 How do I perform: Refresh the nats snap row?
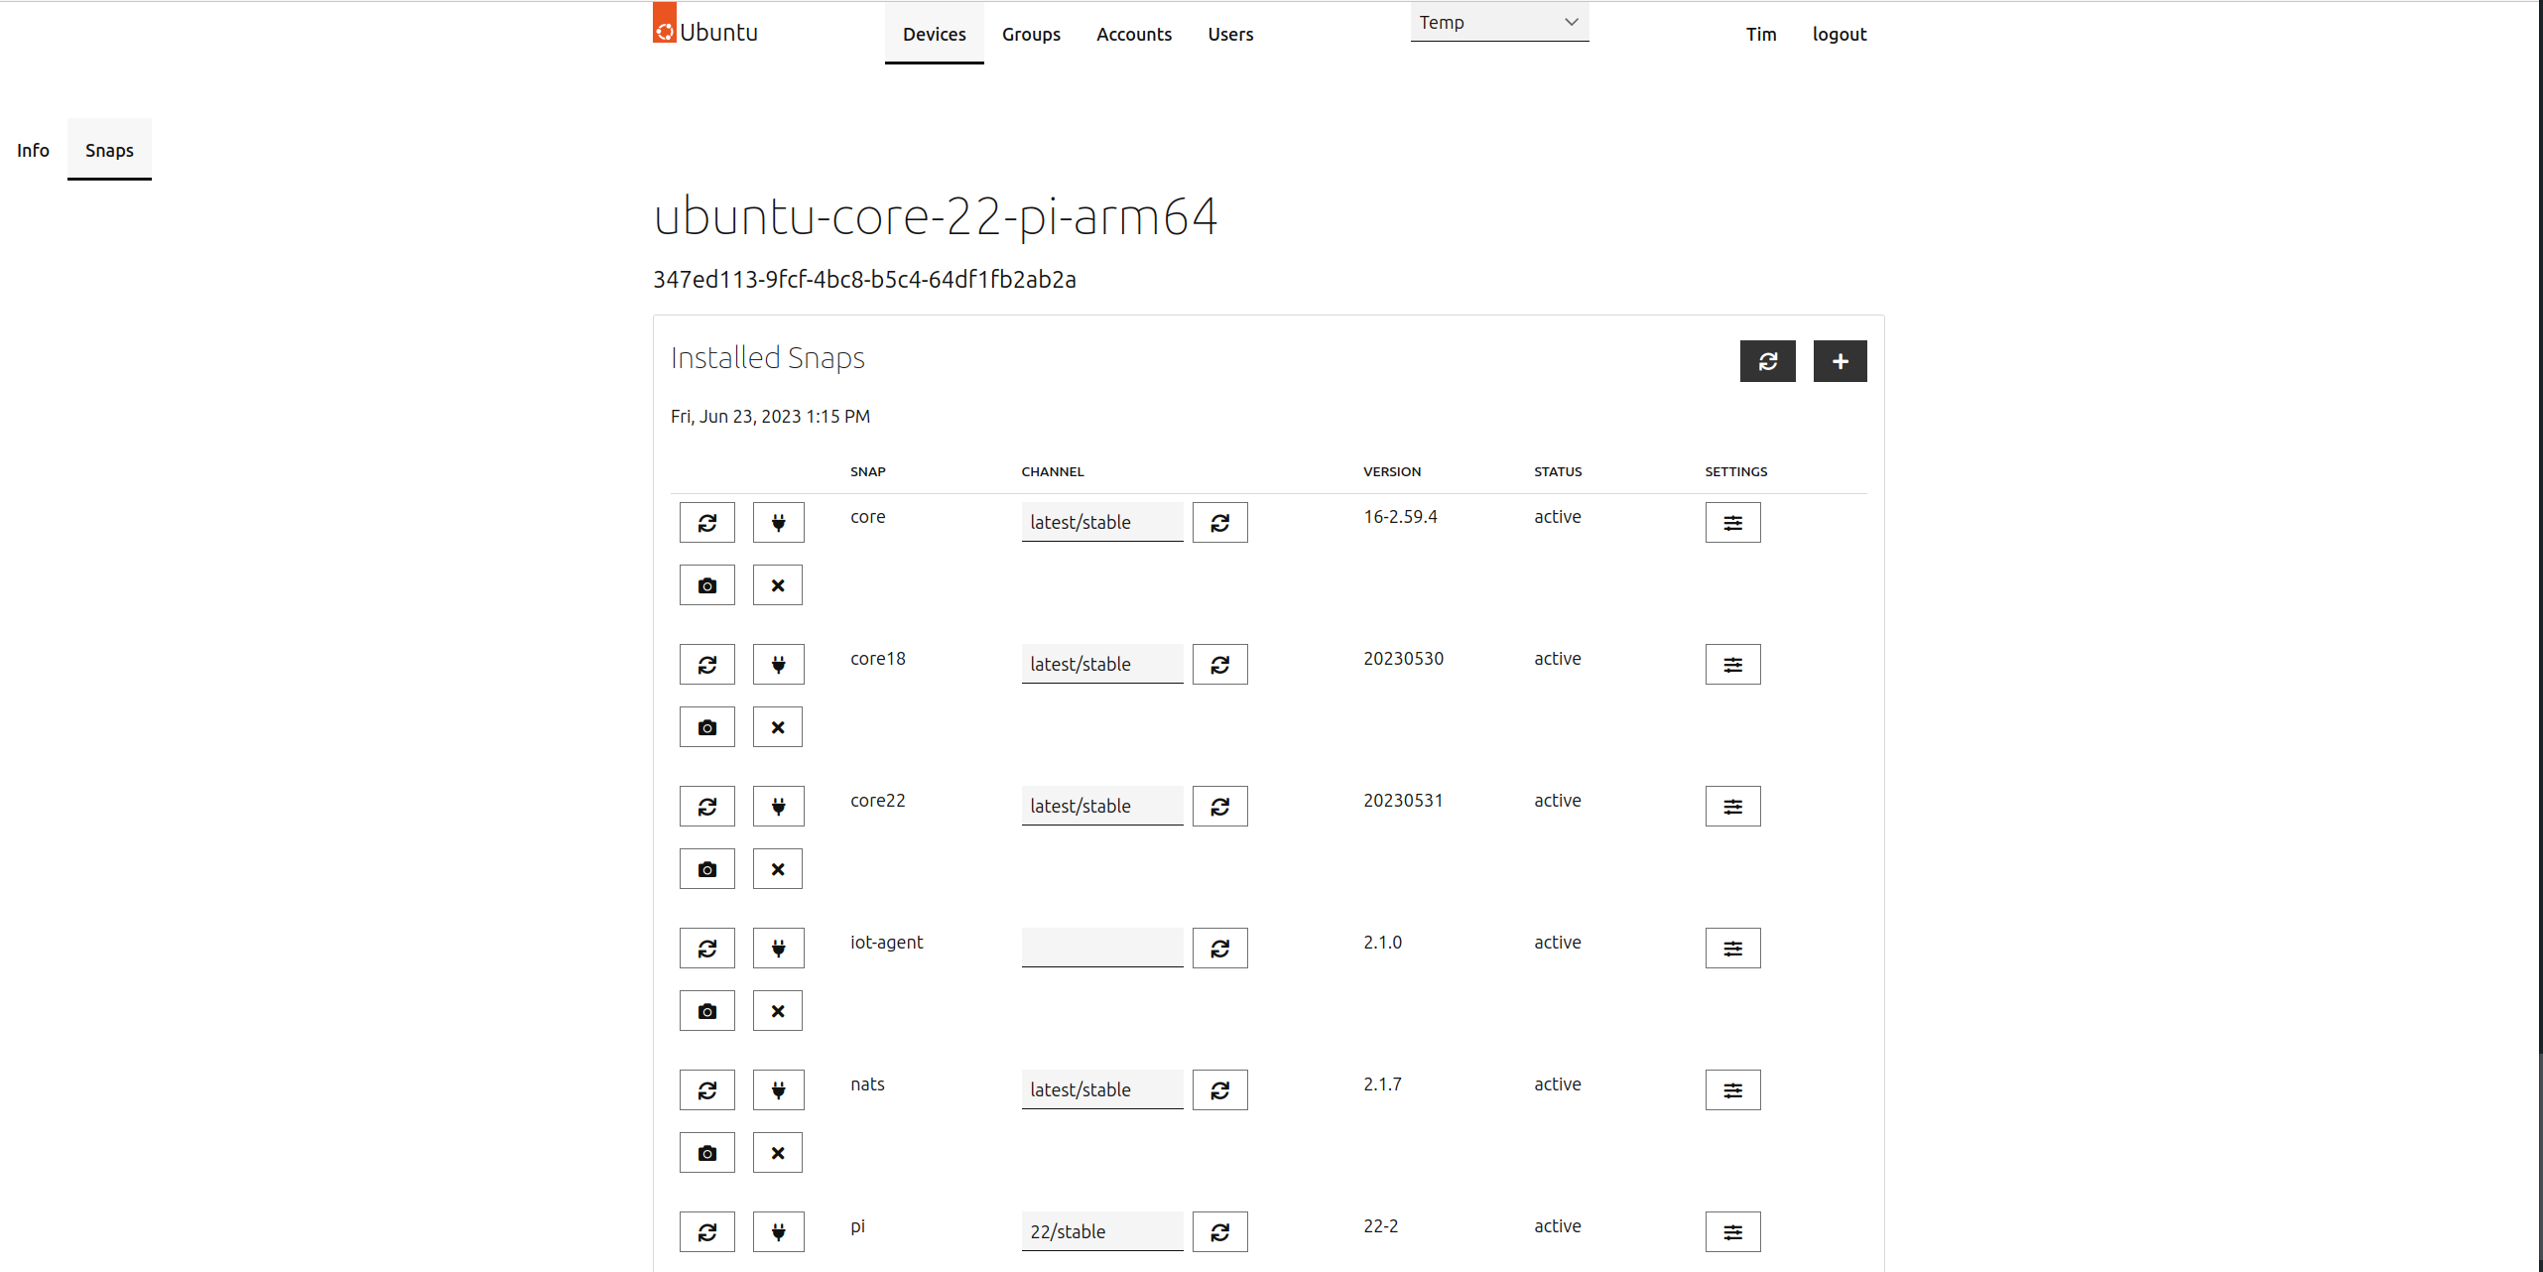tap(706, 1090)
